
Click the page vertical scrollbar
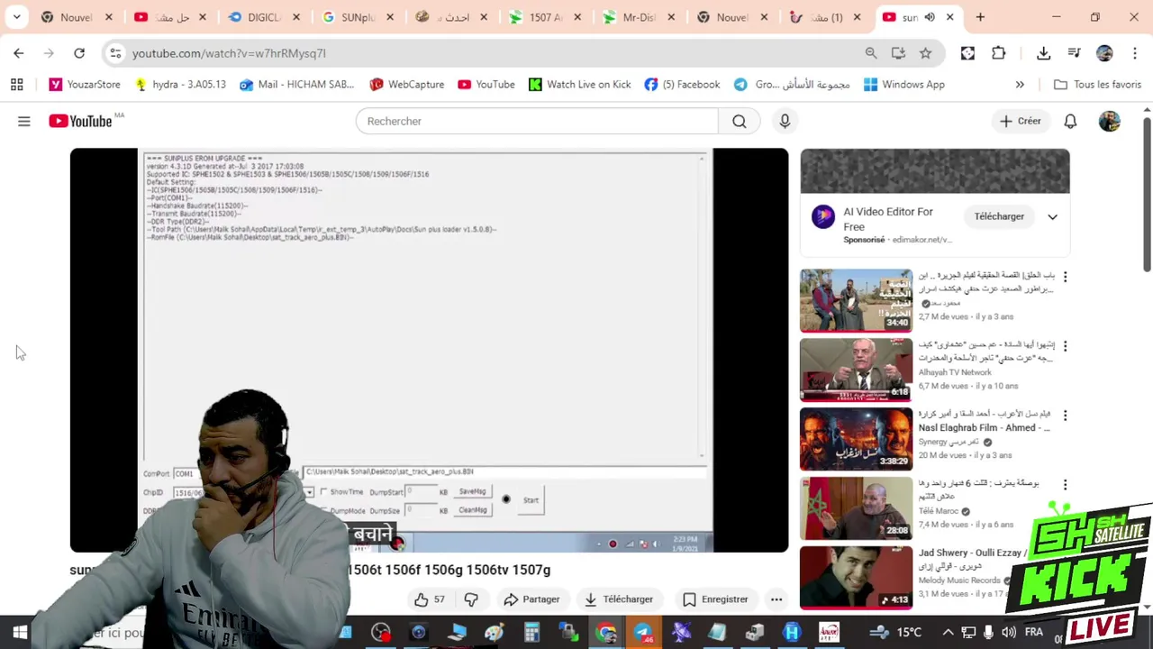click(1147, 194)
